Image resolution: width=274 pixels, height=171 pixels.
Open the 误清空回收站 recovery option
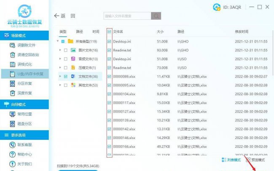point(24,55)
